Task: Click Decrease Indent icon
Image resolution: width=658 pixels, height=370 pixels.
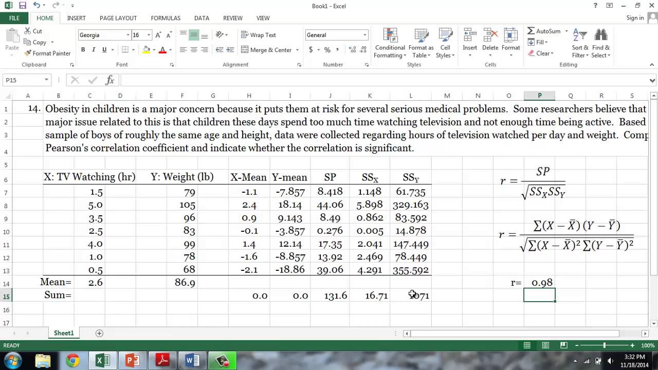Action: (x=220, y=50)
